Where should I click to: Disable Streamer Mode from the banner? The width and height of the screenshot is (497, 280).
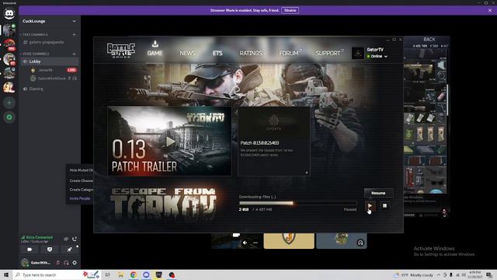click(x=290, y=10)
